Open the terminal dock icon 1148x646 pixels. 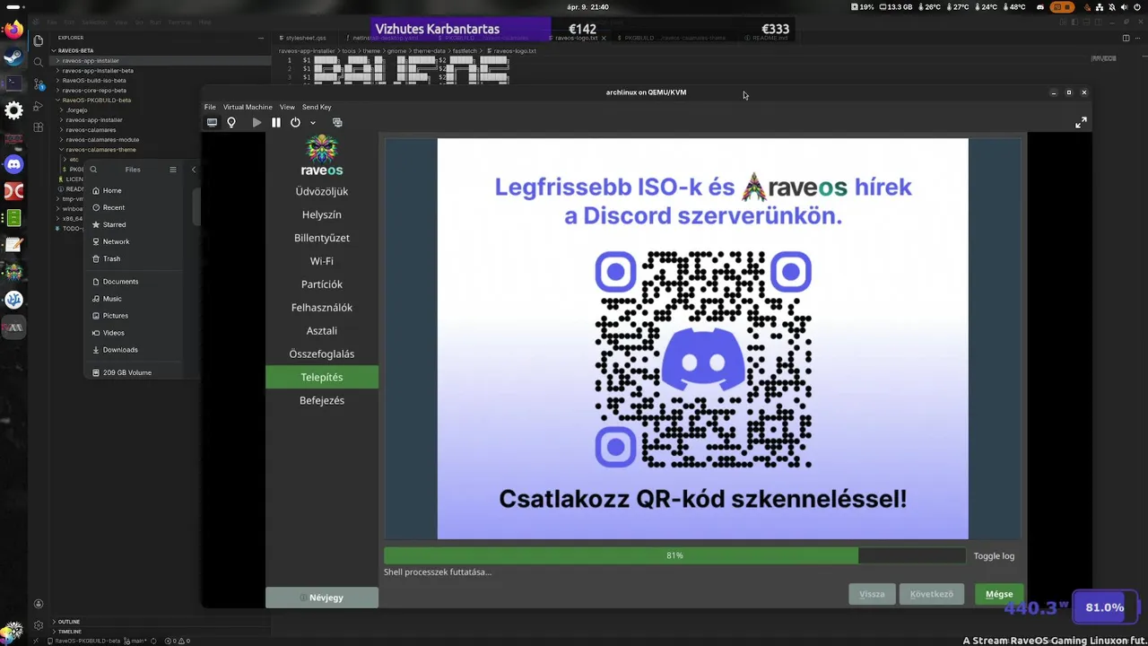[13, 83]
